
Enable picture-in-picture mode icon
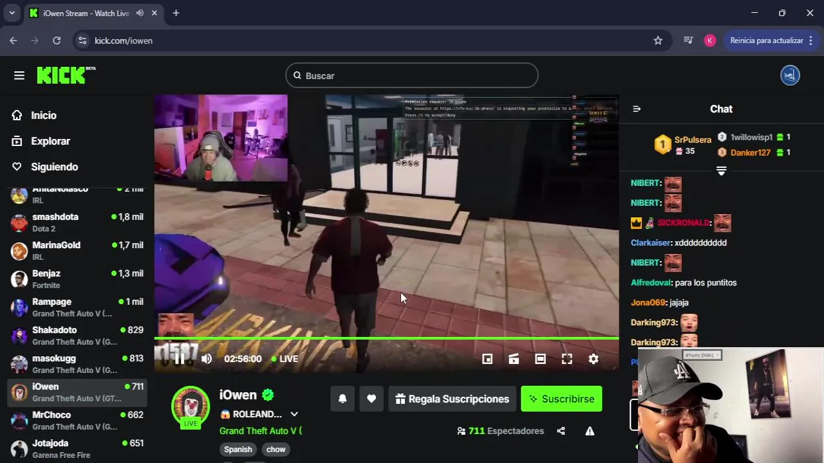click(x=487, y=359)
